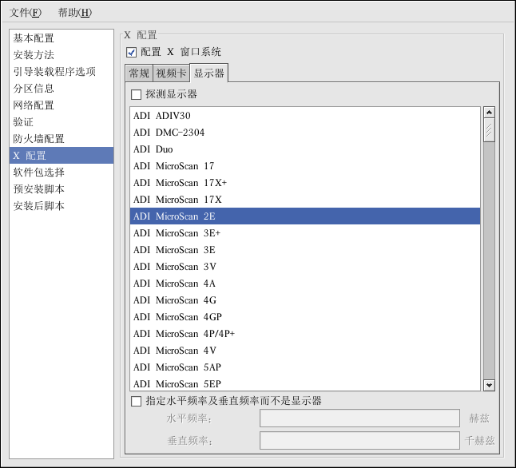Screen dimensions: 516x468
Task: Select 基本配置 in the sidebar
Action: pyautogui.click(x=34, y=38)
